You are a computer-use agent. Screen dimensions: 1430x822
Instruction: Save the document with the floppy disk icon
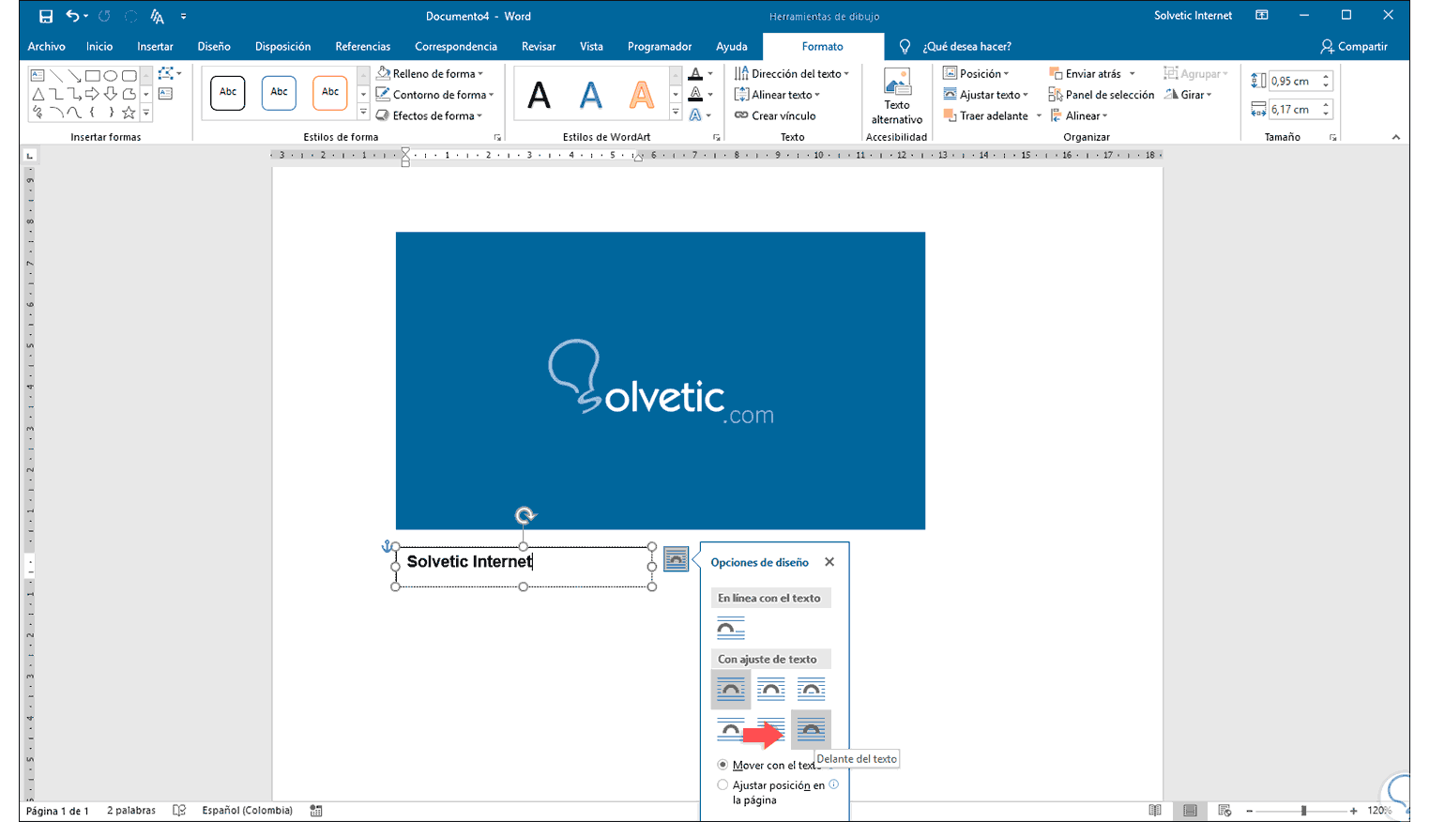(45, 16)
